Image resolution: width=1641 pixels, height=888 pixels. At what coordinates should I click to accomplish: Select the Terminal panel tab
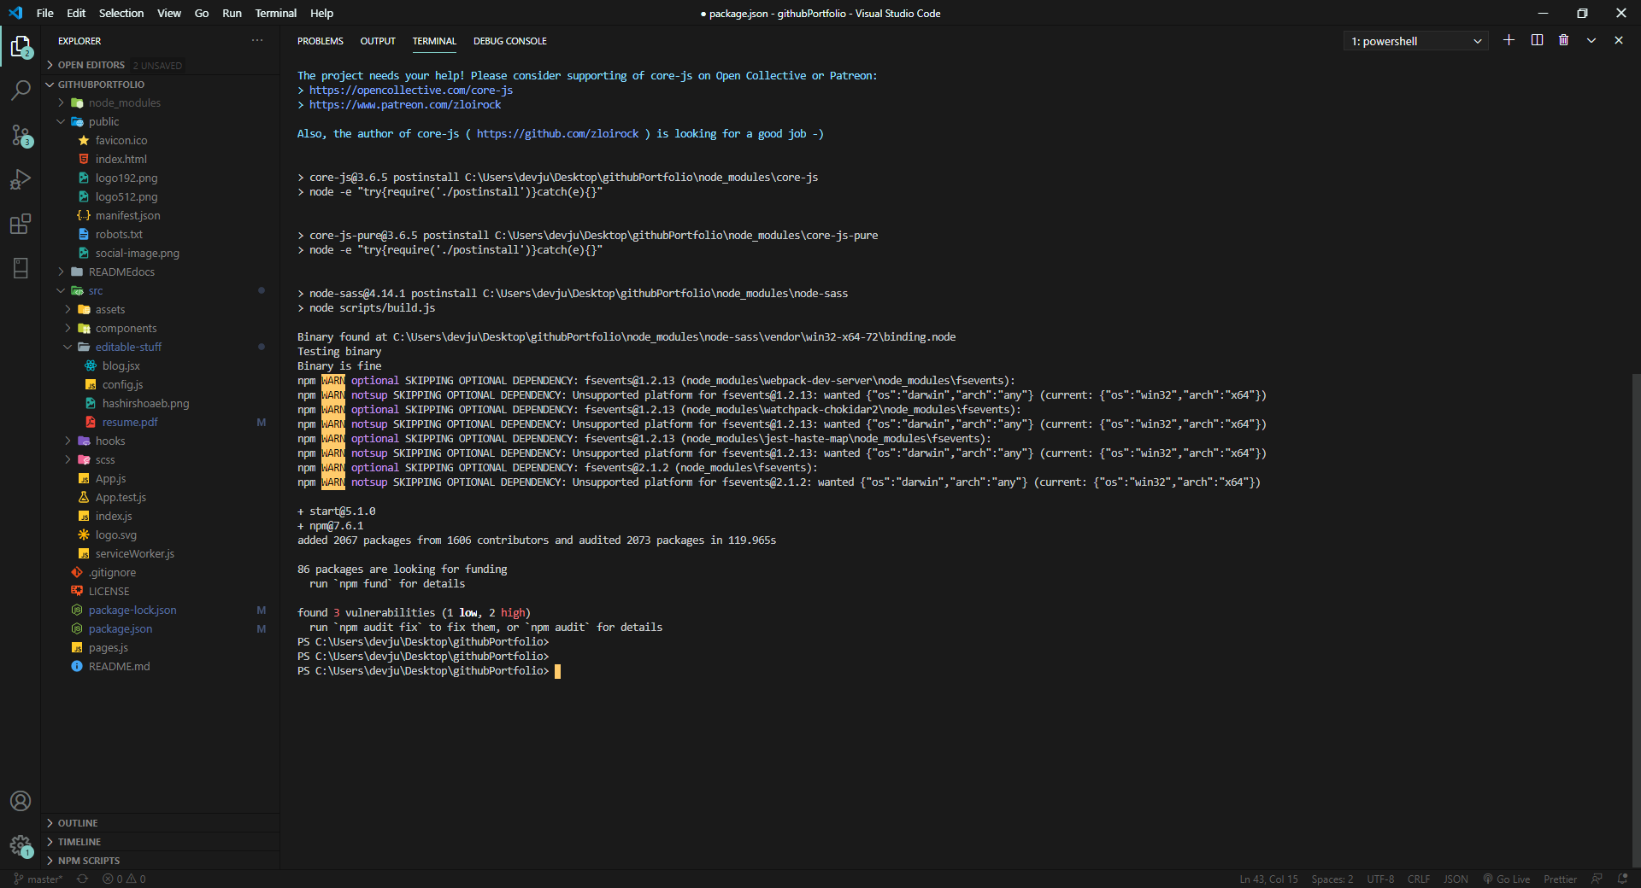pyautogui.click(x=434, y=41)
